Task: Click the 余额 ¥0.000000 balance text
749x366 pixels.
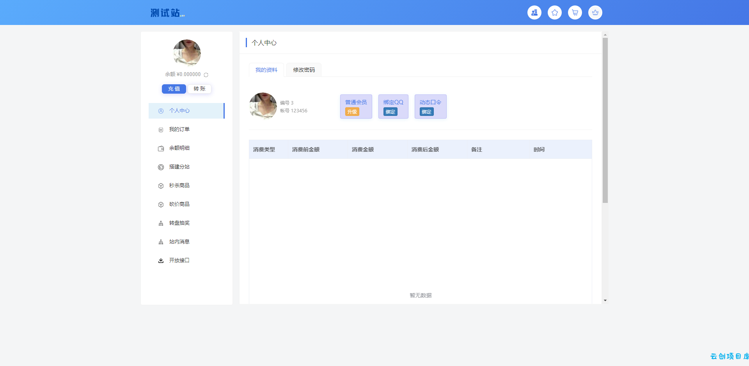Action: [183, 74]
